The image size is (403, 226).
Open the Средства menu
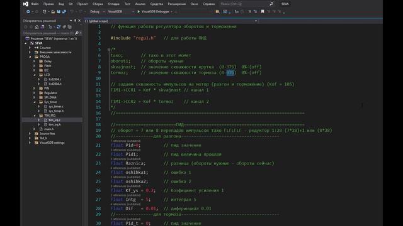coord(157,4)
